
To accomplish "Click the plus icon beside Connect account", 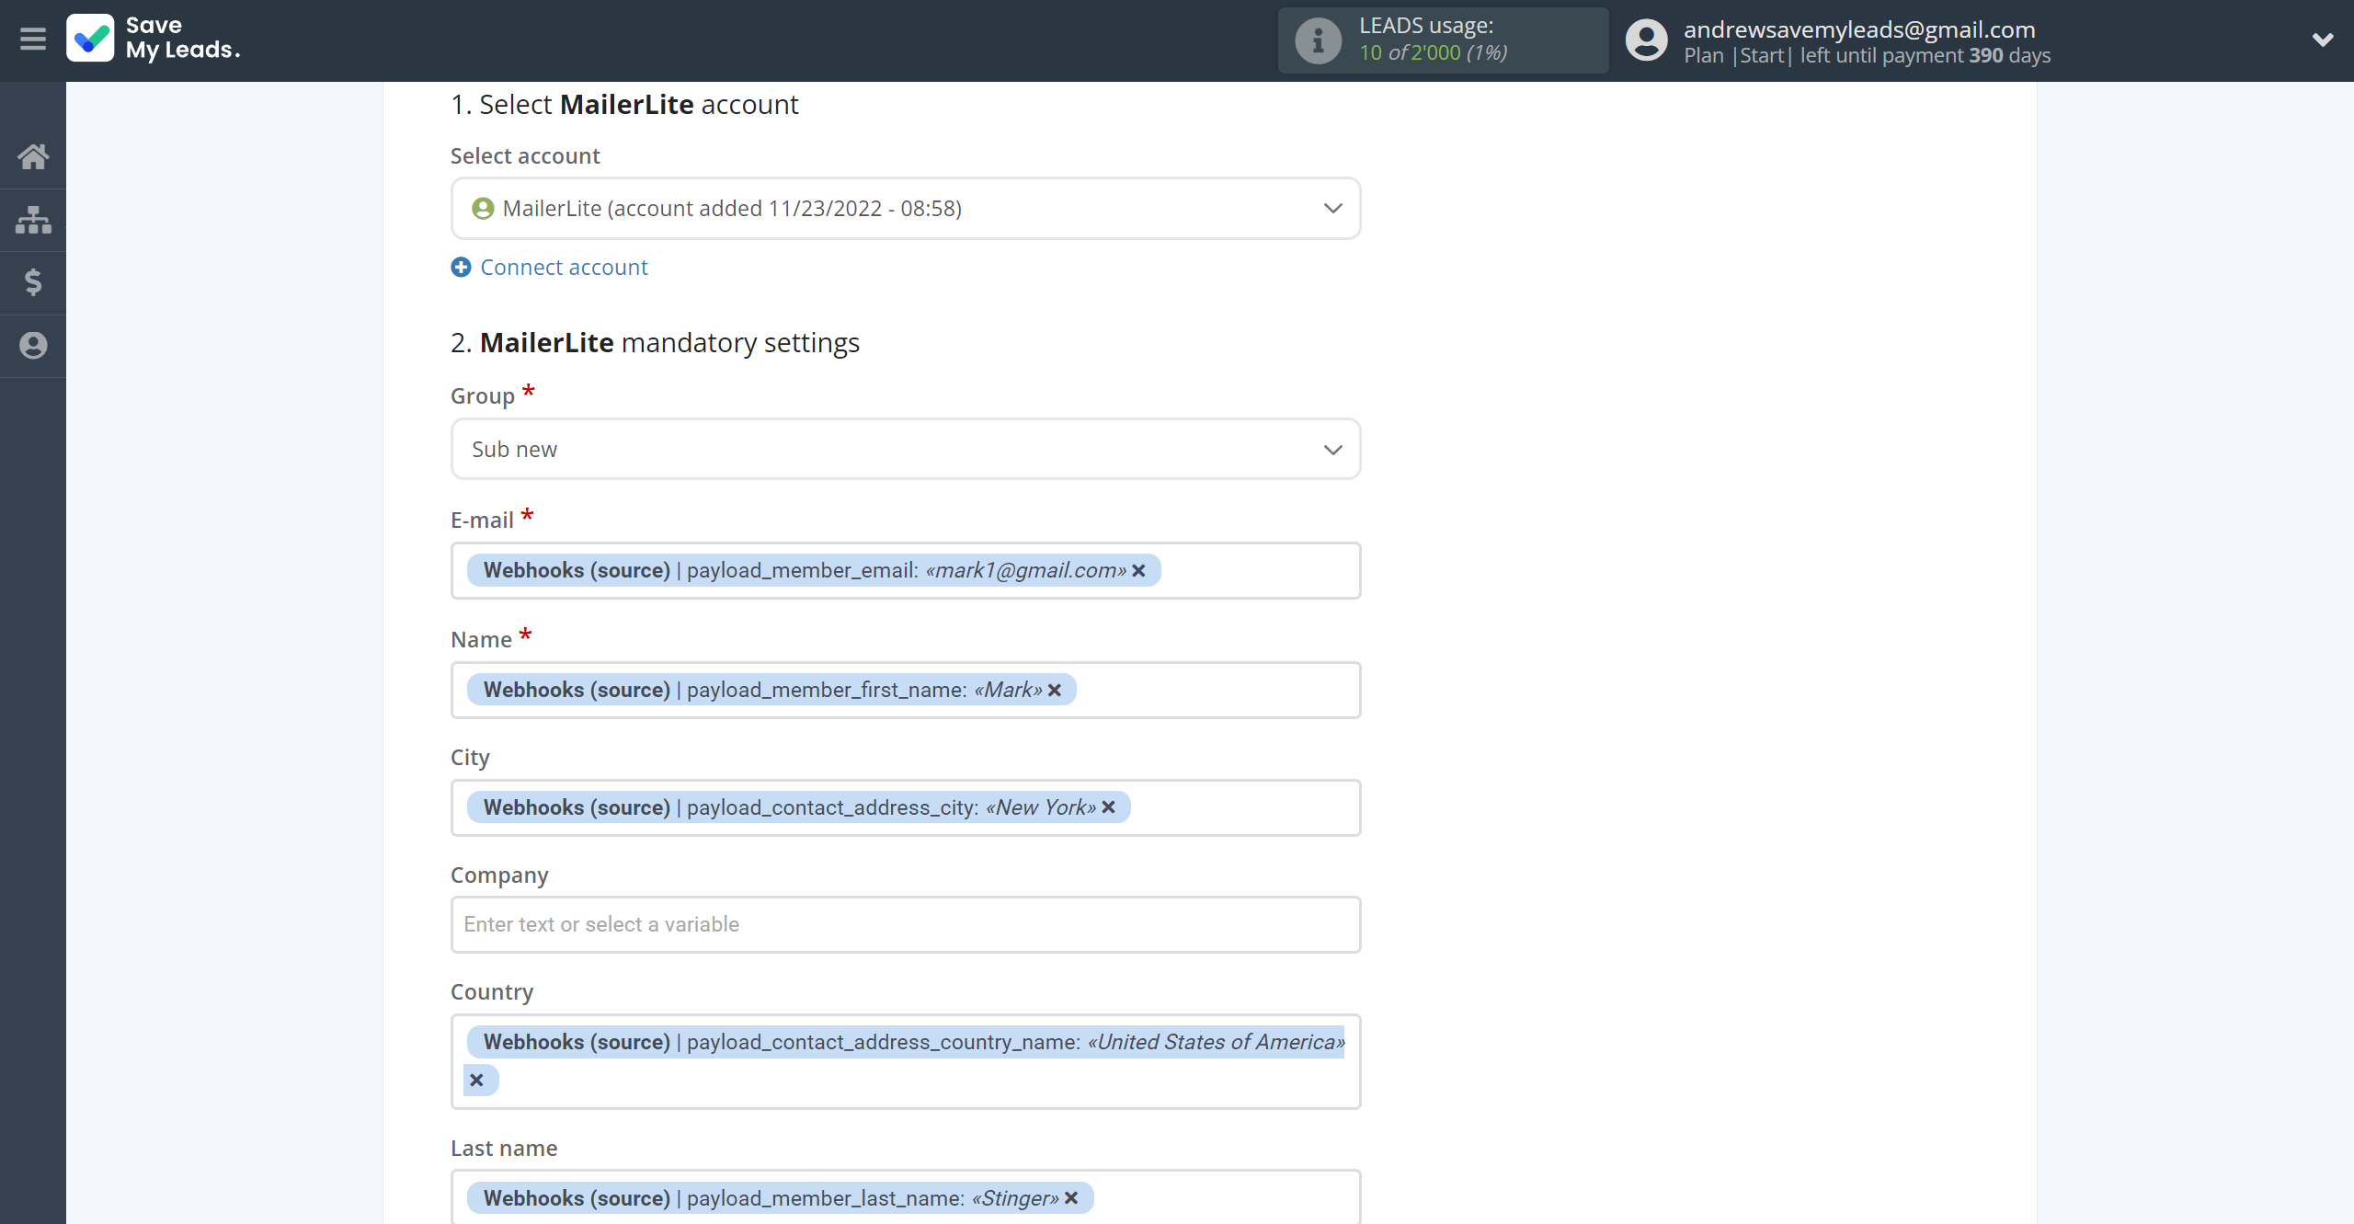I will pyautogui.click(x=461, y=268).
